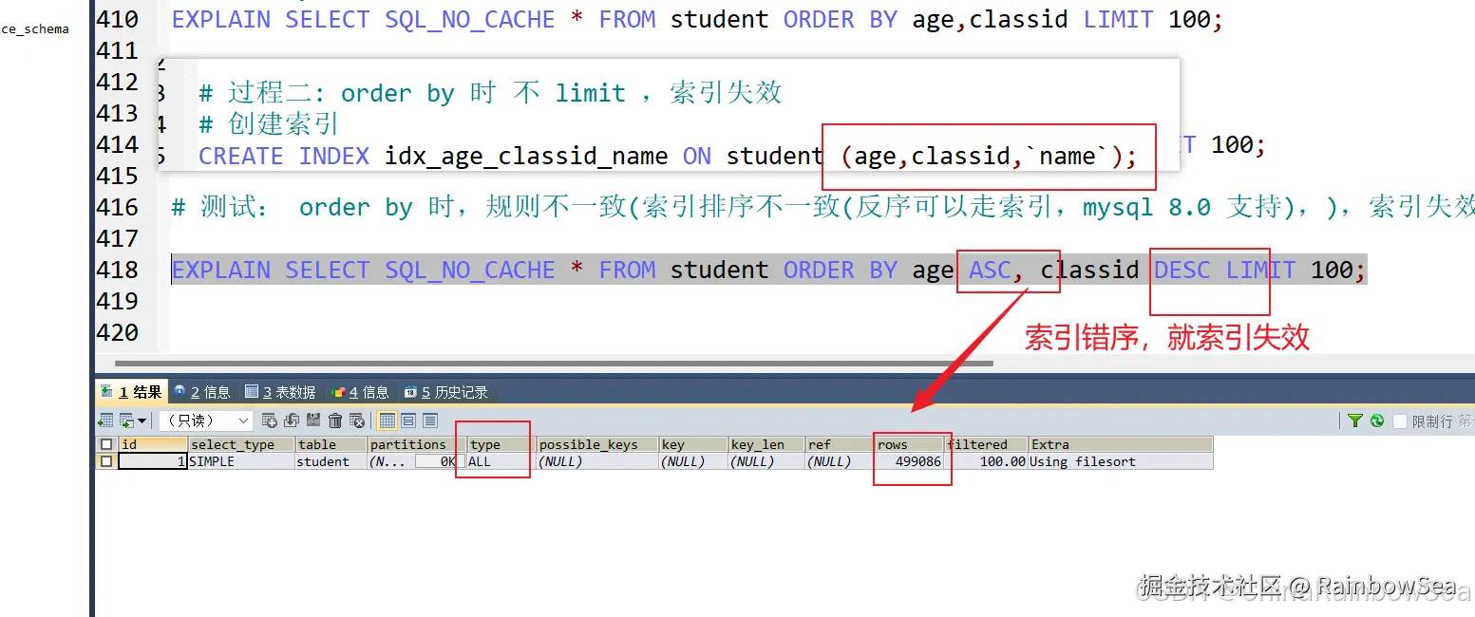Click the select_type column header

pyautogui.click(x=241, y=444)
